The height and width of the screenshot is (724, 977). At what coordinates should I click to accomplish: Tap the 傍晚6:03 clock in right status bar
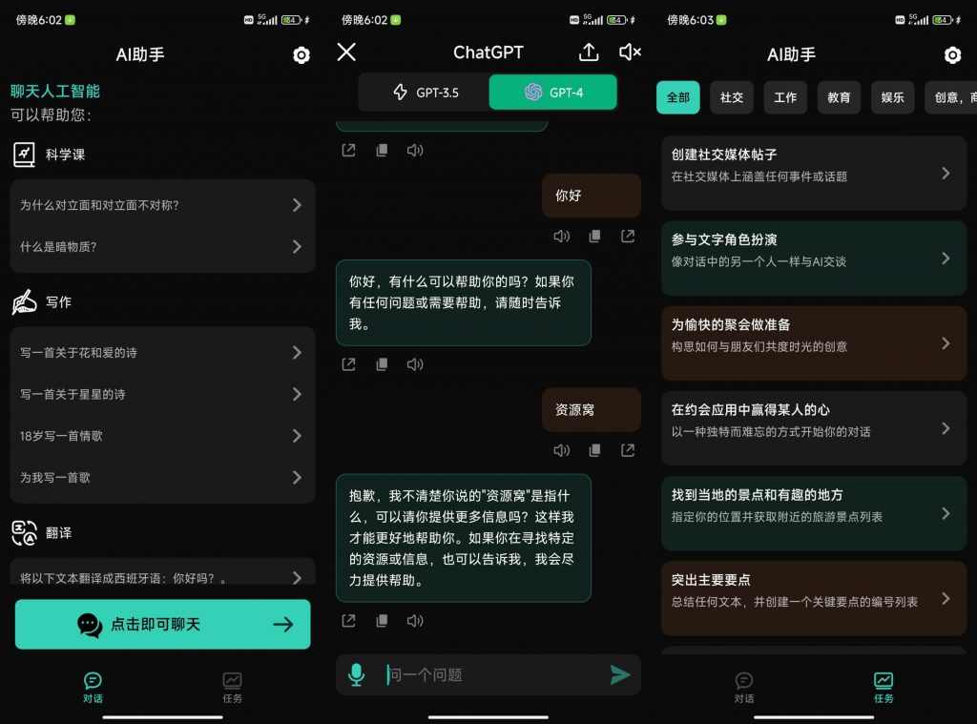690,20
